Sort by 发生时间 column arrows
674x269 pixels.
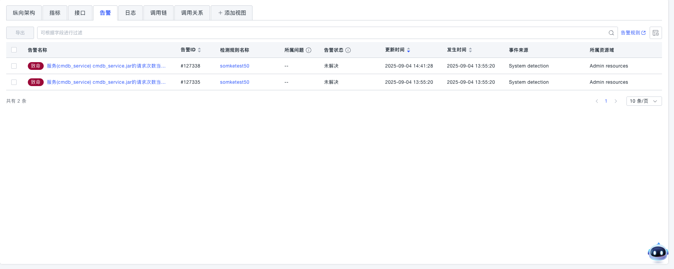470,50
